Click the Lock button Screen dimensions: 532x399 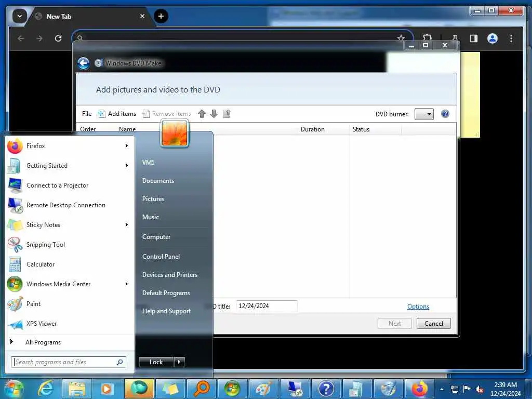tap(156, 362)
